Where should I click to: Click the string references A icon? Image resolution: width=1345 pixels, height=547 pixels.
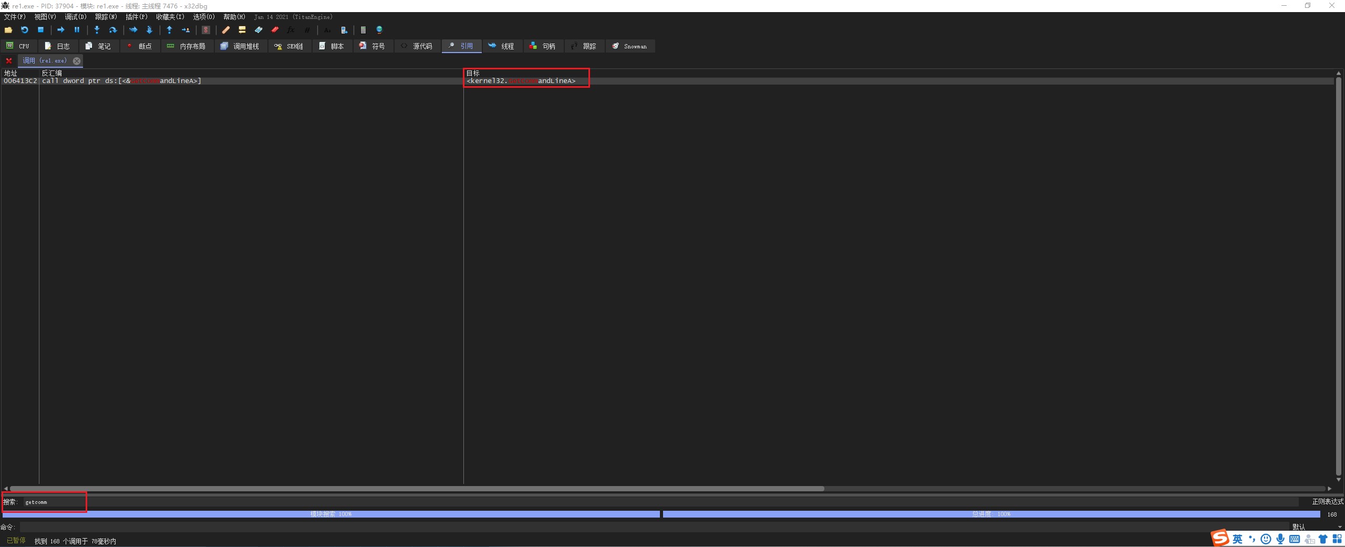click(327, 30)
